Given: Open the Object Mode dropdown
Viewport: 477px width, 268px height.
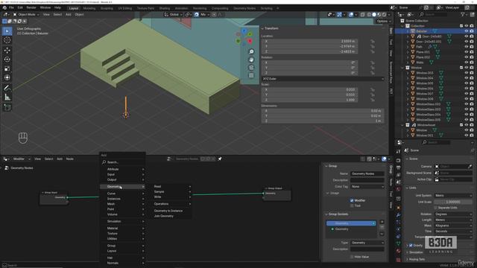Looking at the screenshot, I should point(27,14).
